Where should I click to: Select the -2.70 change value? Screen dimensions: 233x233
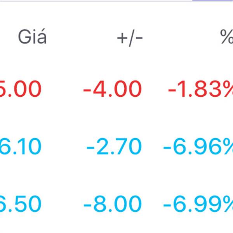114,147
